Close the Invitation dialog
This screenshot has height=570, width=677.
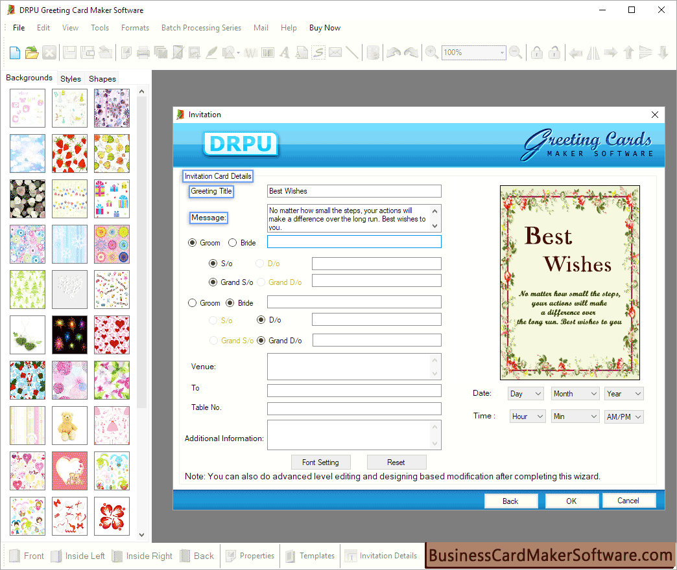click(654, 115)
